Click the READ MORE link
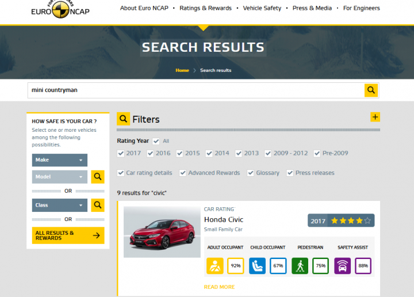The width and height of the screenshot is (414, 297). 219,287
